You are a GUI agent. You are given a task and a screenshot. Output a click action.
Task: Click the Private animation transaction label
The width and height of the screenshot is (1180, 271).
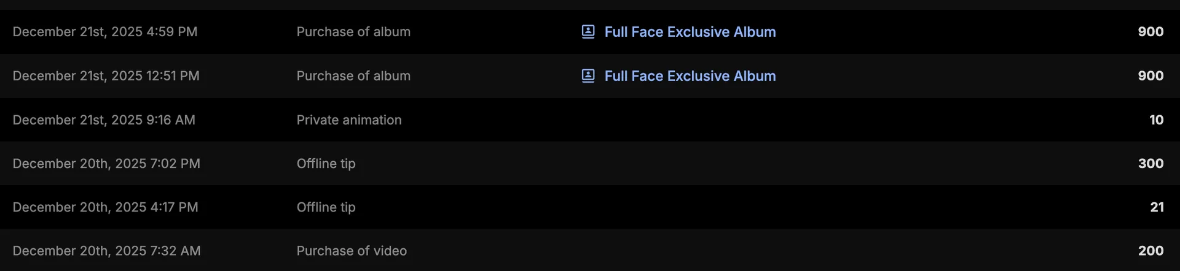click(349, 120)
